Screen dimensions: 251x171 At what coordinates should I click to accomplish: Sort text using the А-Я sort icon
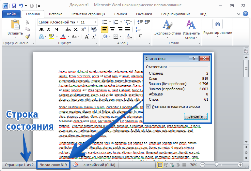(x=130, y=36)
